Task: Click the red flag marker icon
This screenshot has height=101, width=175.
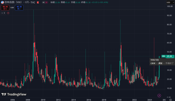Action: (38, 2)
